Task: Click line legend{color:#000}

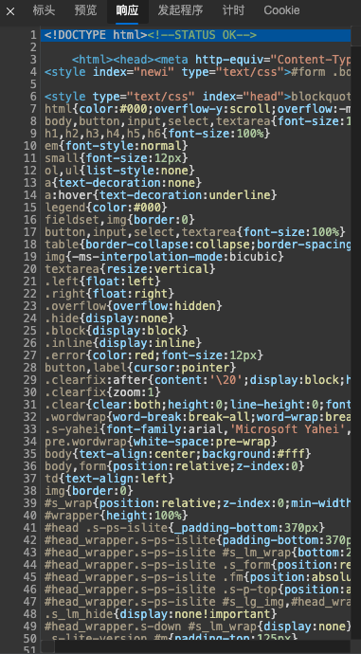Action: click(x=106, y=208)
